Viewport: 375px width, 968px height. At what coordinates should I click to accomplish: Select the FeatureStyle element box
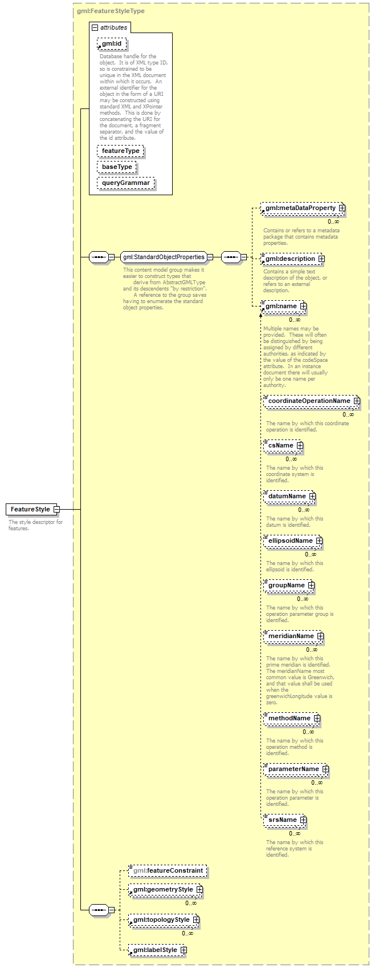pyautogui.click(x=30, y=509)
